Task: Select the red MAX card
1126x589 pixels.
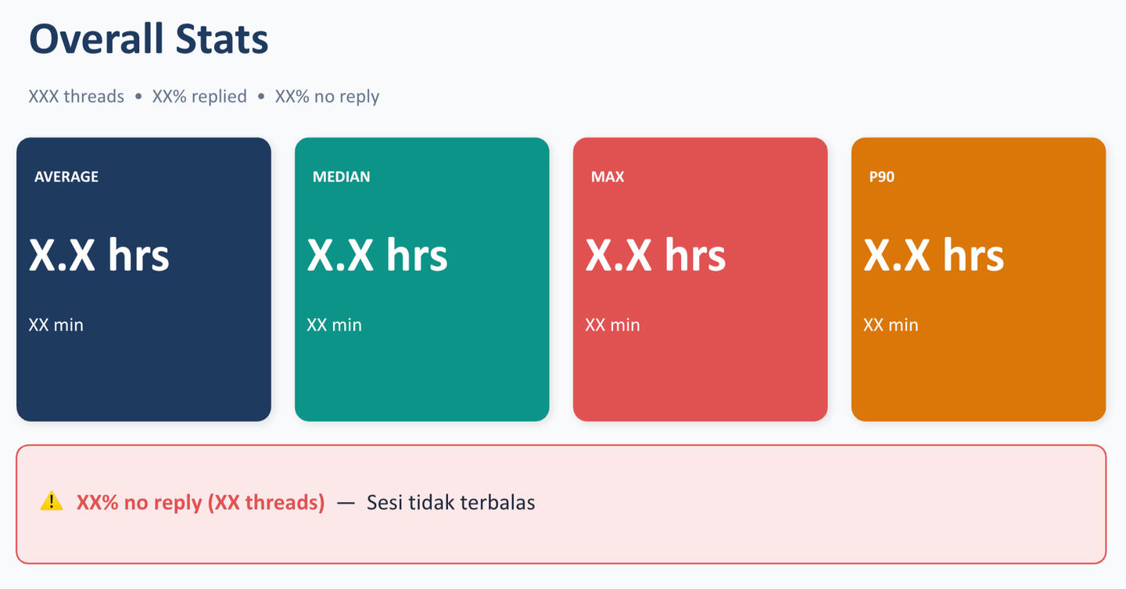Action: tap(701, 279)
